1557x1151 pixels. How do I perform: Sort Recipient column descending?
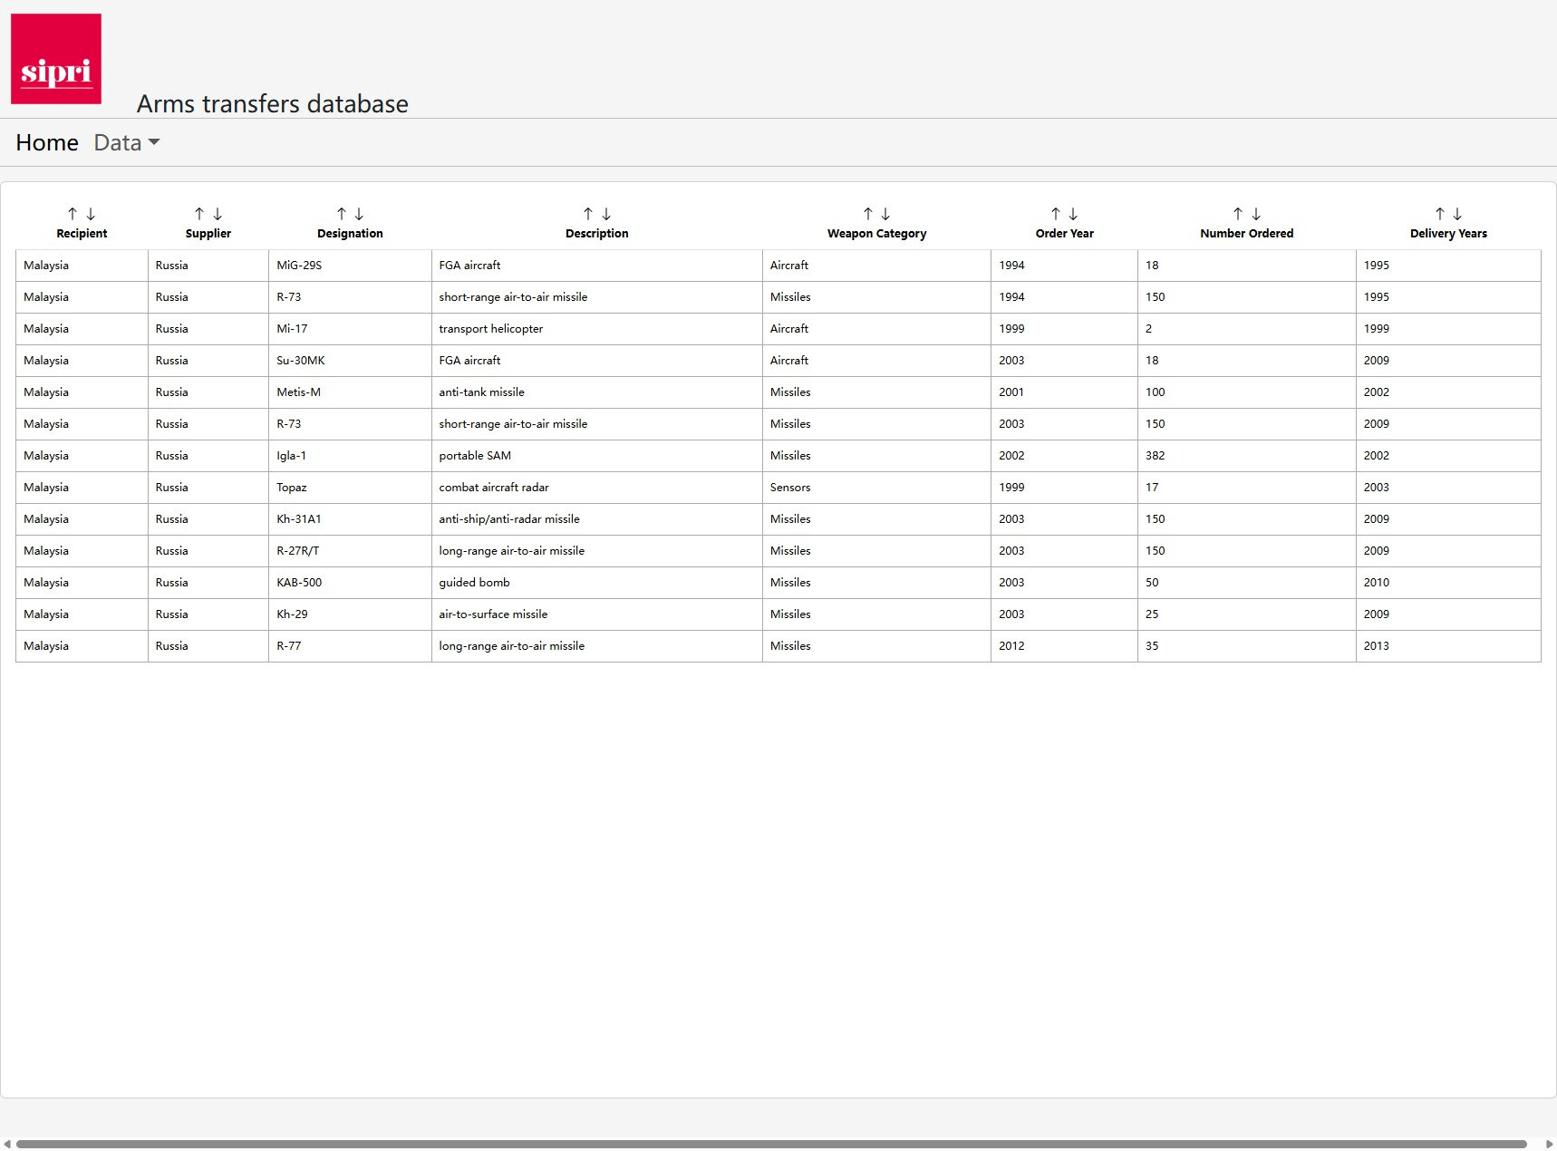click(x=91, y=214)
